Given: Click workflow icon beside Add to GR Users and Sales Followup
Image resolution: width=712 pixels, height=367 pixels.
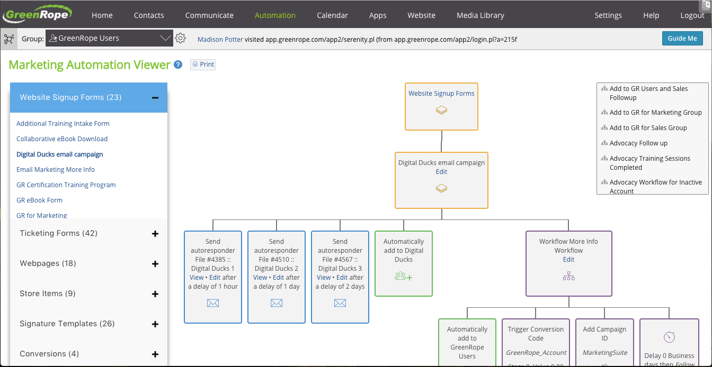Looking at the screenshot, I should 604,89.
